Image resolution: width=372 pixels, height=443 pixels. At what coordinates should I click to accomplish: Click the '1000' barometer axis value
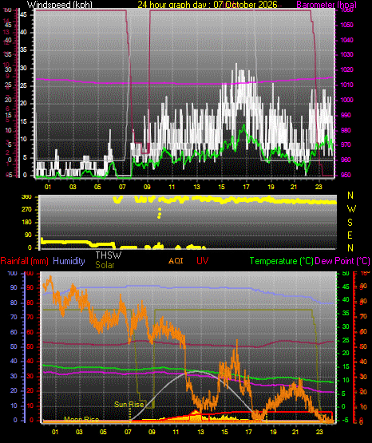click(x=346, y=100)
